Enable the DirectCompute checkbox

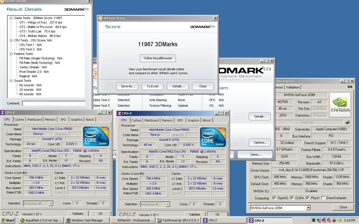pos(323,198)
